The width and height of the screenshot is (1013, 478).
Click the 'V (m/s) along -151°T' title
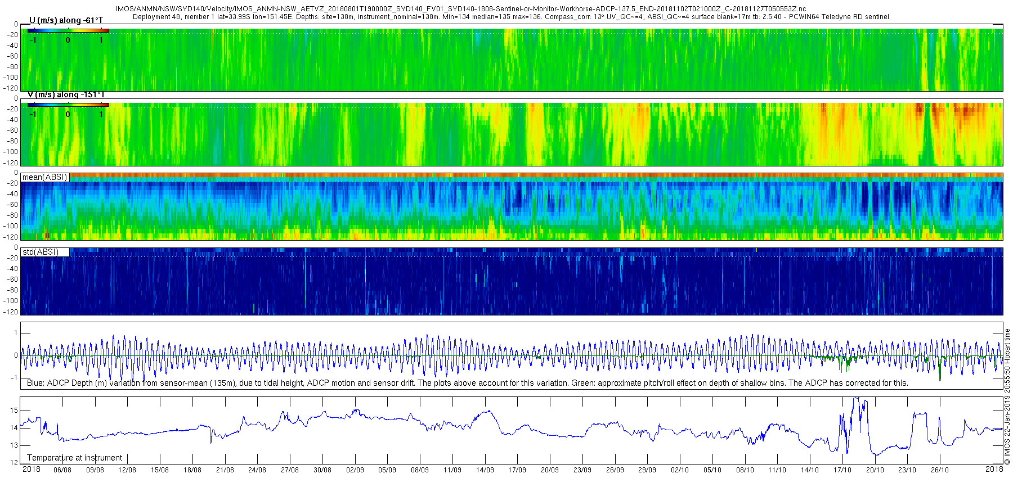pyautogui.click(x=66, y=94)
